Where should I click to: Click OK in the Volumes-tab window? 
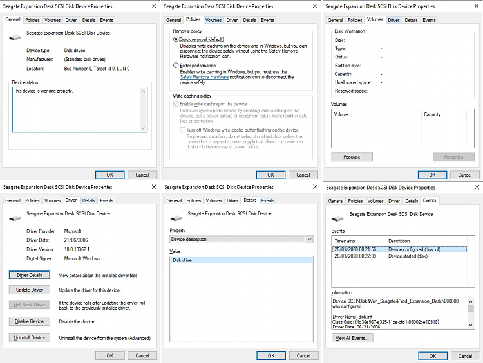click(433, 175)
